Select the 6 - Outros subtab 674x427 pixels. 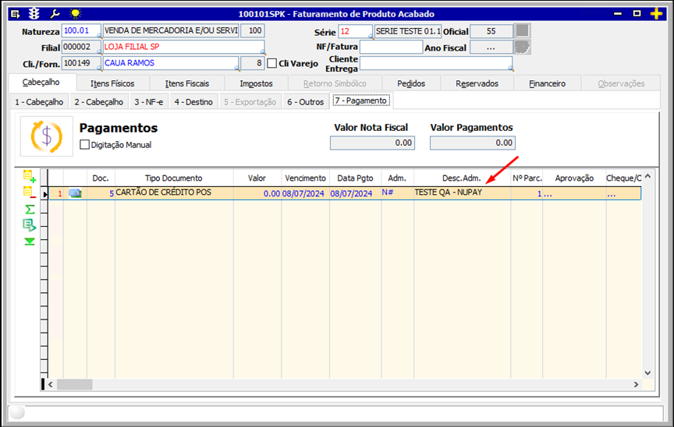click(x=305, y=102)
